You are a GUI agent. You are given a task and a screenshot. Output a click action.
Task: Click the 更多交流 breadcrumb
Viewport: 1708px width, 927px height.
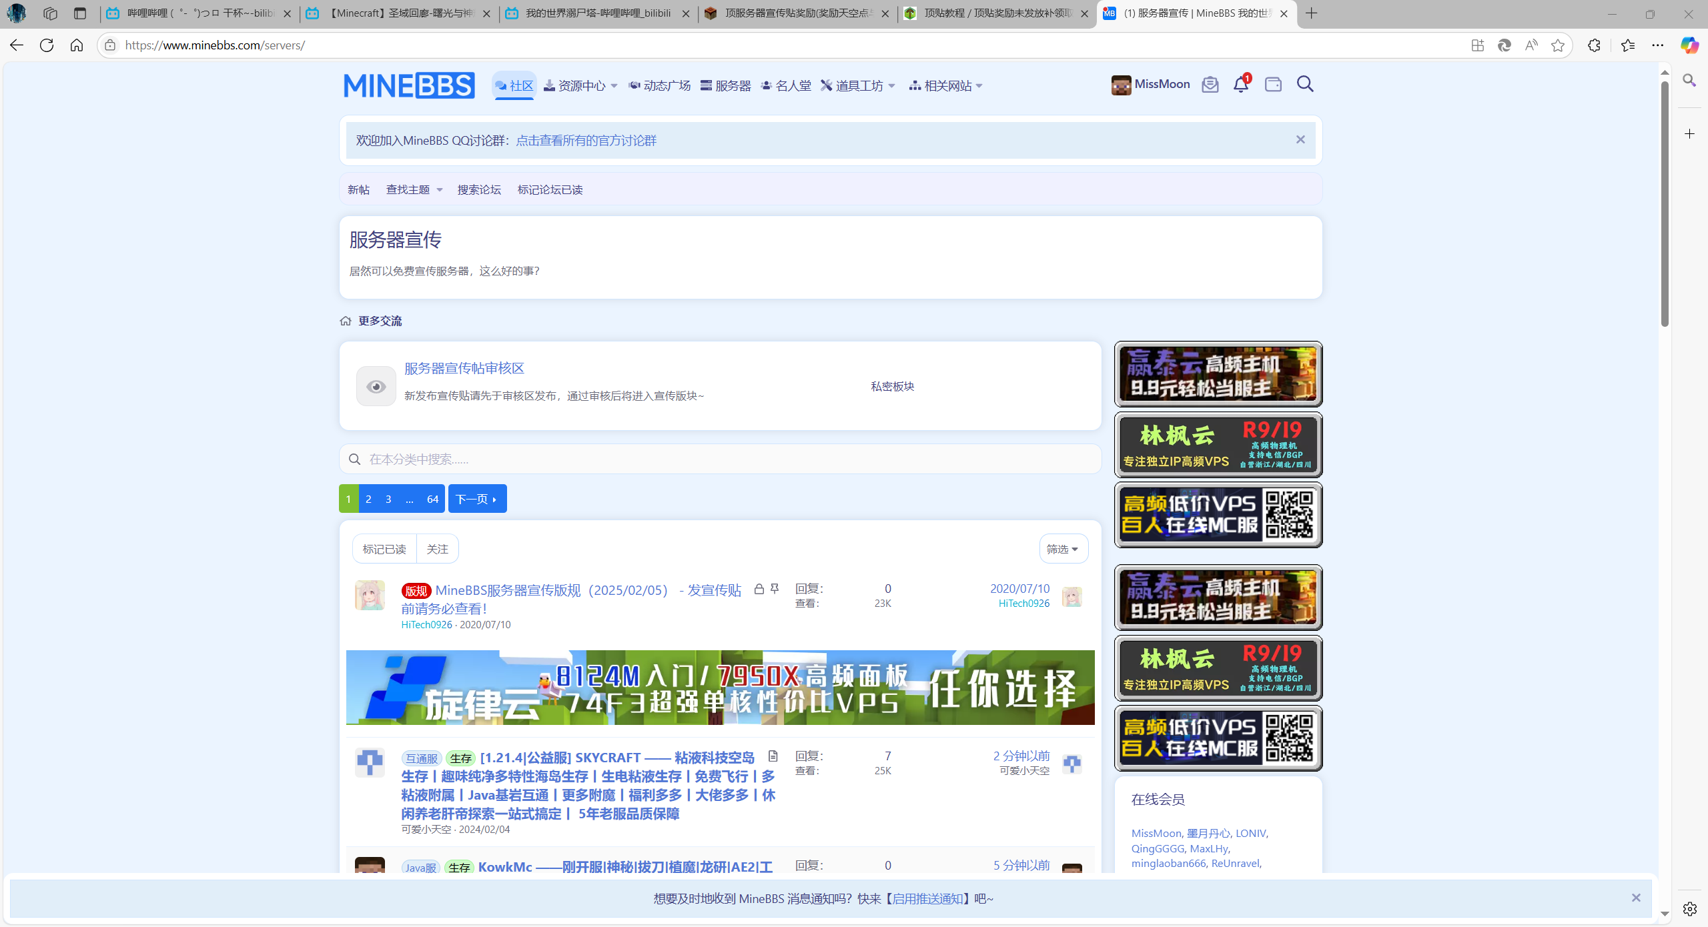pos(380,321)
